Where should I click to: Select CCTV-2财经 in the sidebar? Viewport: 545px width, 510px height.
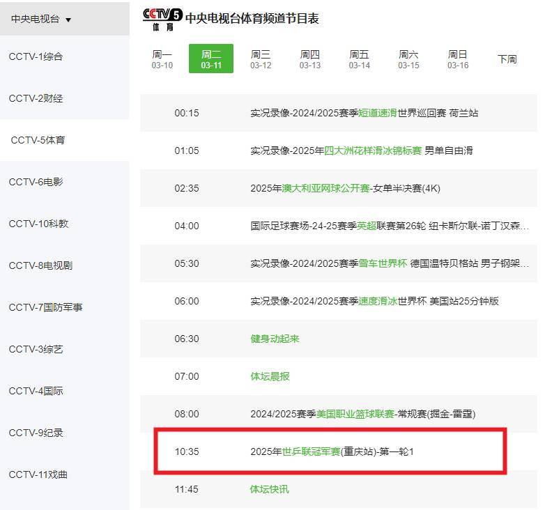click(x=36, y=98)
